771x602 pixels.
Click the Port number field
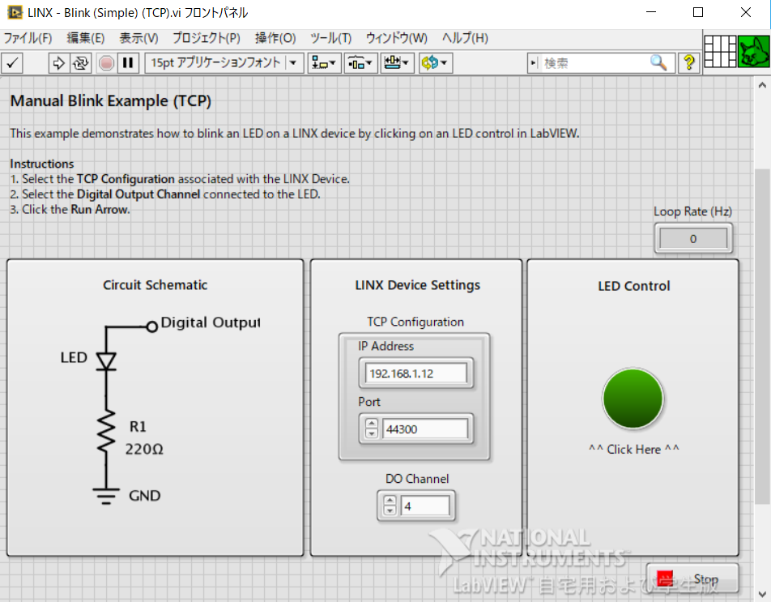(x=425, y=429)
